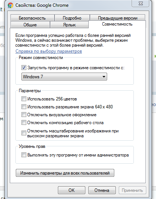Image resolution: width=156 pixels, height=199 pixels.
Task: Check Отключить масштабирование изображения option
Action: click(24, 133)
